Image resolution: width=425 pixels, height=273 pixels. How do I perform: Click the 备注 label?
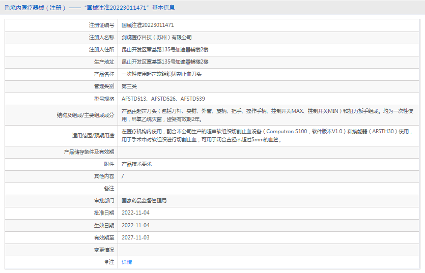tap(109, 189)
